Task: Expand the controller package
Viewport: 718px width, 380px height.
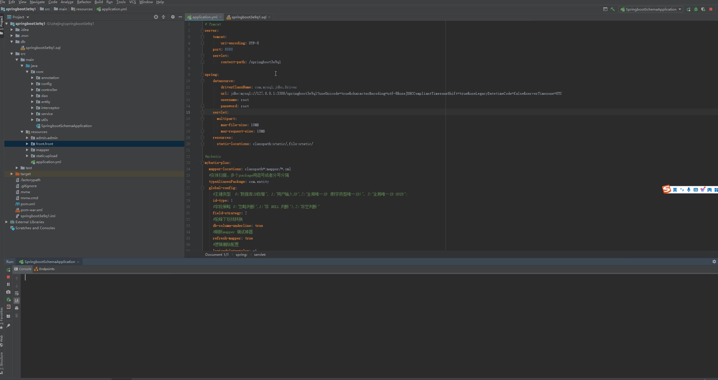Action: click(x=32, y=90)
